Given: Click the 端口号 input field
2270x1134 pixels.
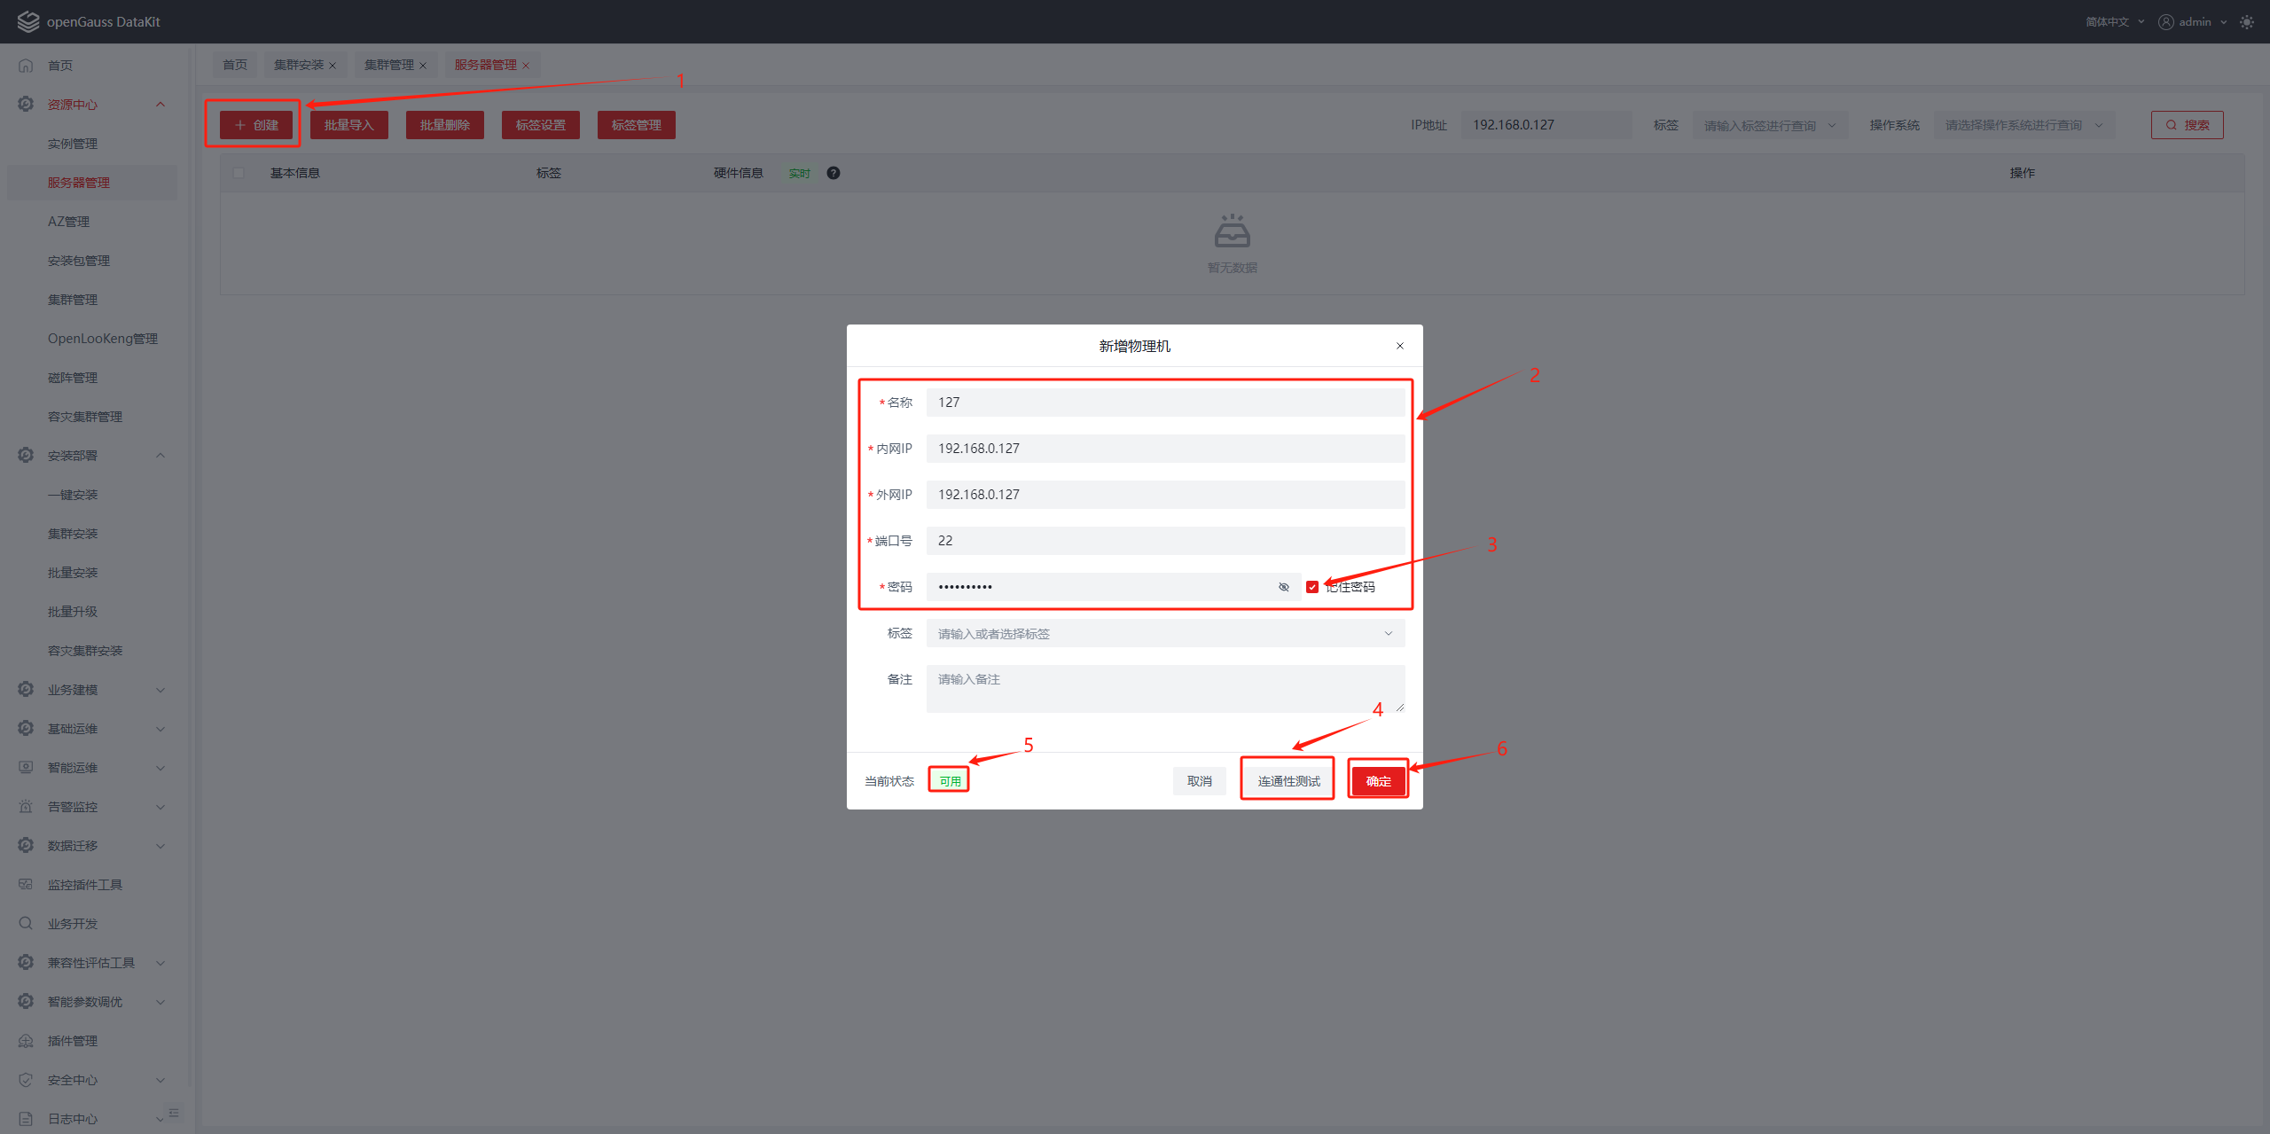Looking at the screenshot, I should [1164, 541].
